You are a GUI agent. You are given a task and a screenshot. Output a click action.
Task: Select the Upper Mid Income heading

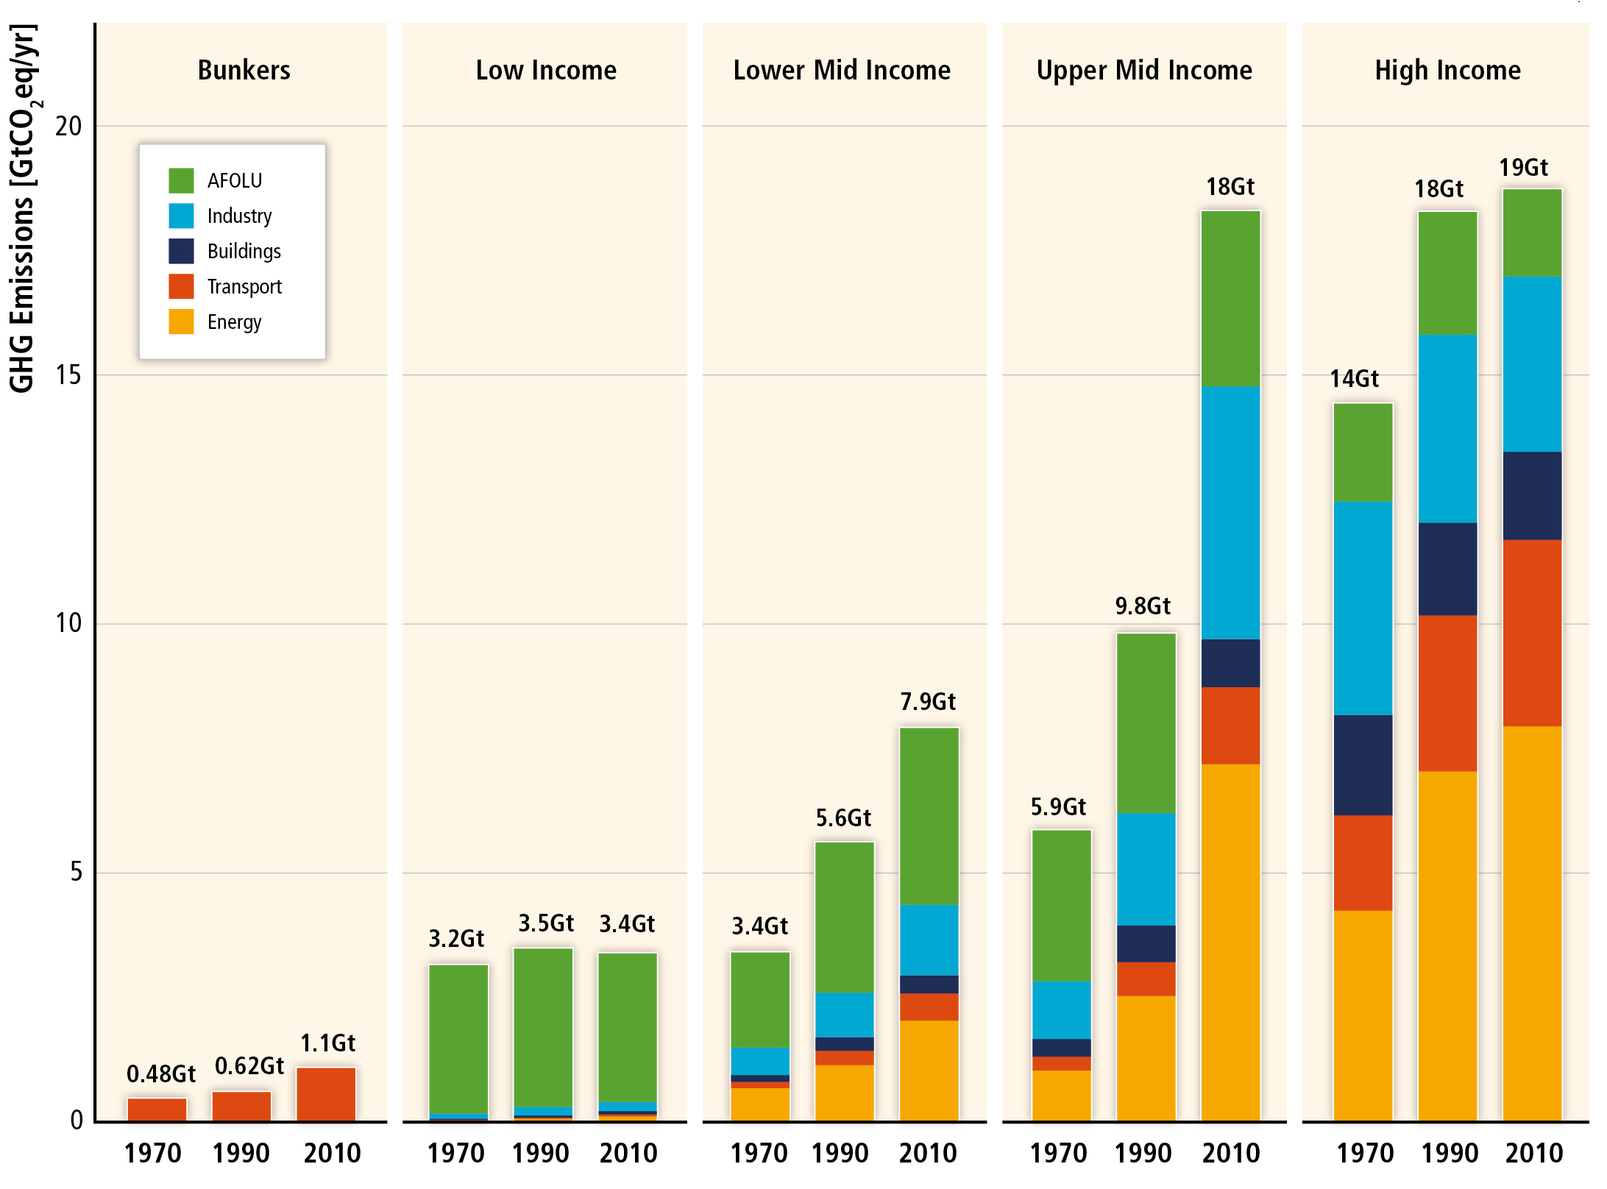pos(1144,70)
